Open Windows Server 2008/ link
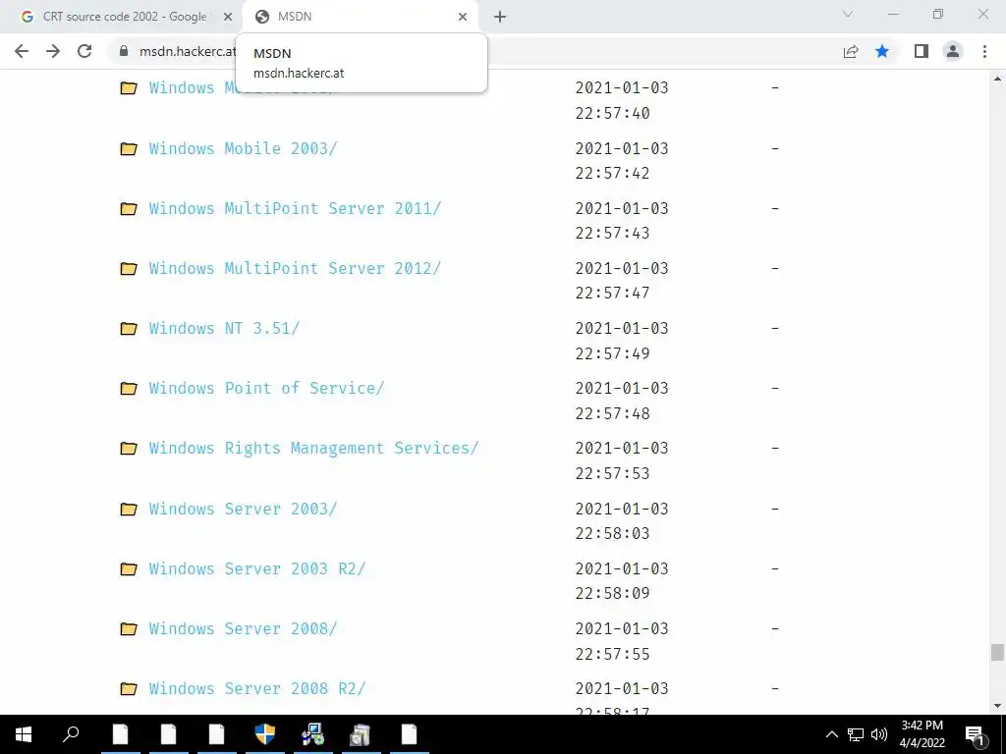The width and height of the screenshot is (1006, 754). point(243,628)
